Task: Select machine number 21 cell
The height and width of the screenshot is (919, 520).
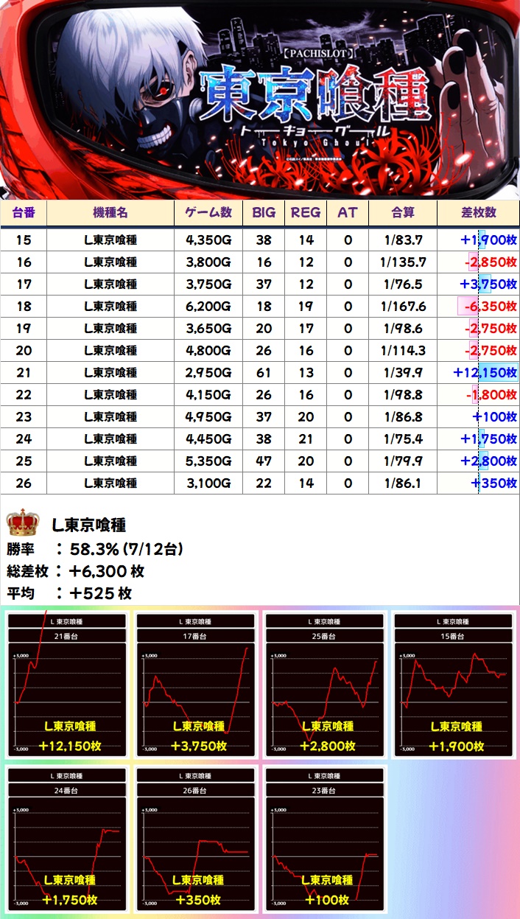Action: [24, 373]
